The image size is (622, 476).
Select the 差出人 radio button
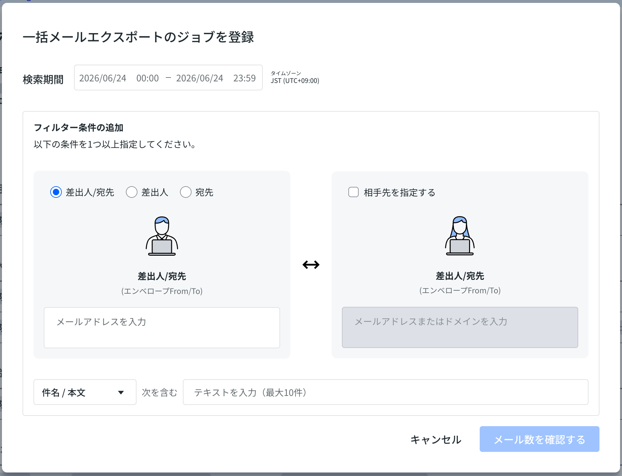coord(132,192)
